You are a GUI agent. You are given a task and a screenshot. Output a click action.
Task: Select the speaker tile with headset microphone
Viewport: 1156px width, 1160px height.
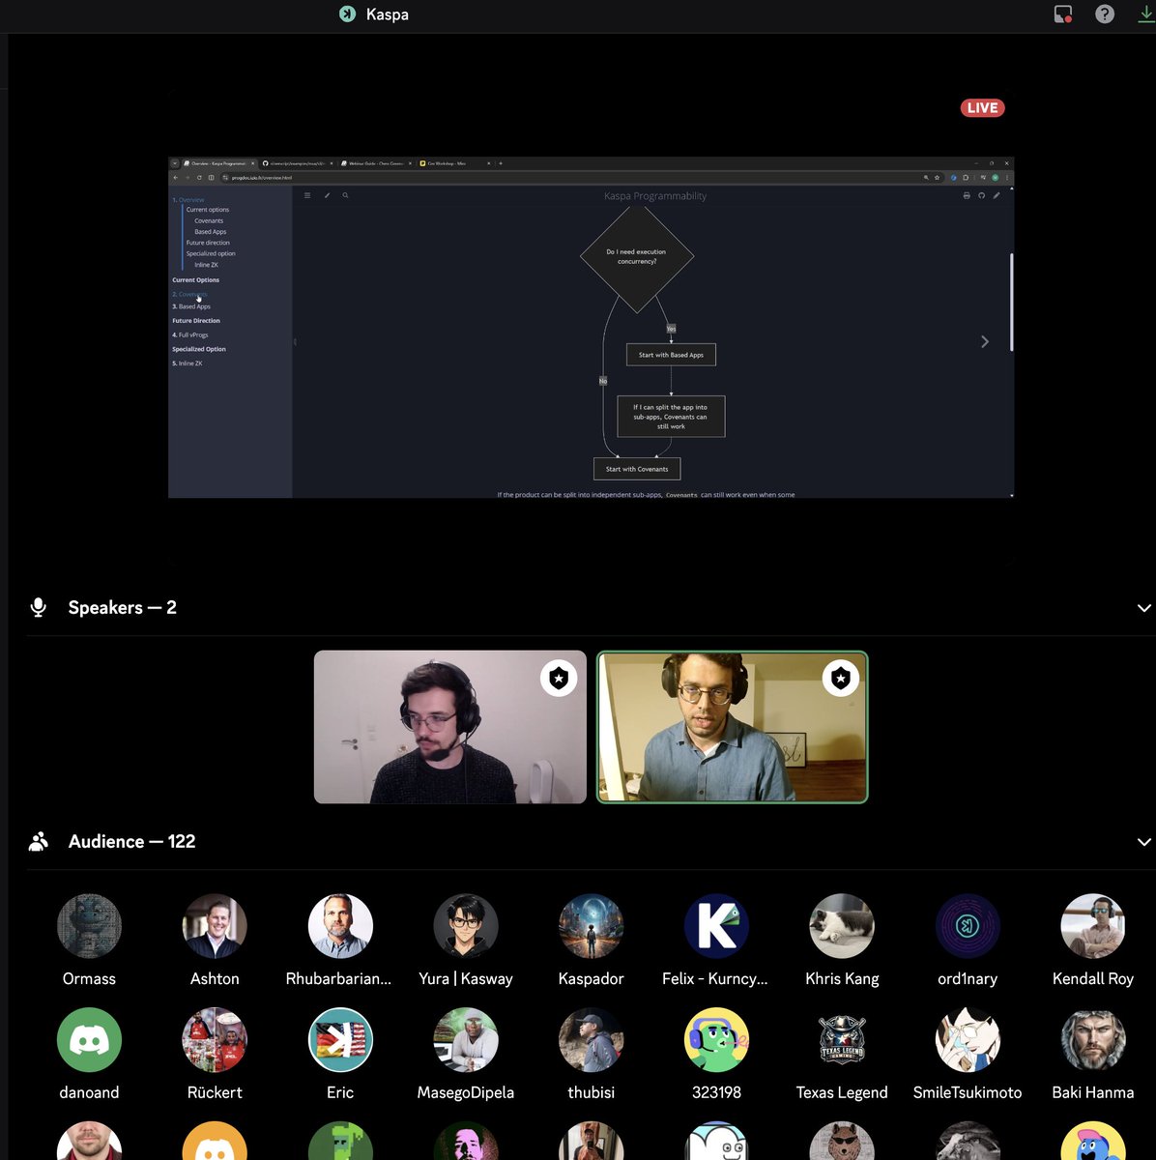point(449,727)
